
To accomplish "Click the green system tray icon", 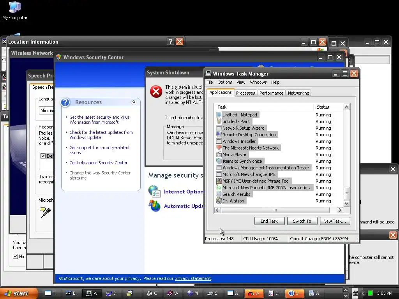I will pyautogui.click(x=370, y=293).
